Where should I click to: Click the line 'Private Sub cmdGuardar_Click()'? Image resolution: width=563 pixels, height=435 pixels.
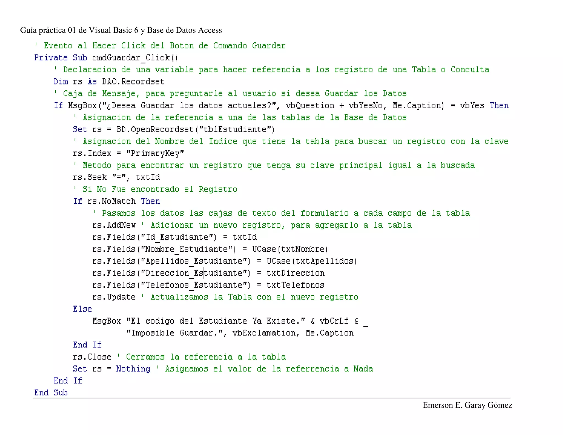tap(106, 58)
